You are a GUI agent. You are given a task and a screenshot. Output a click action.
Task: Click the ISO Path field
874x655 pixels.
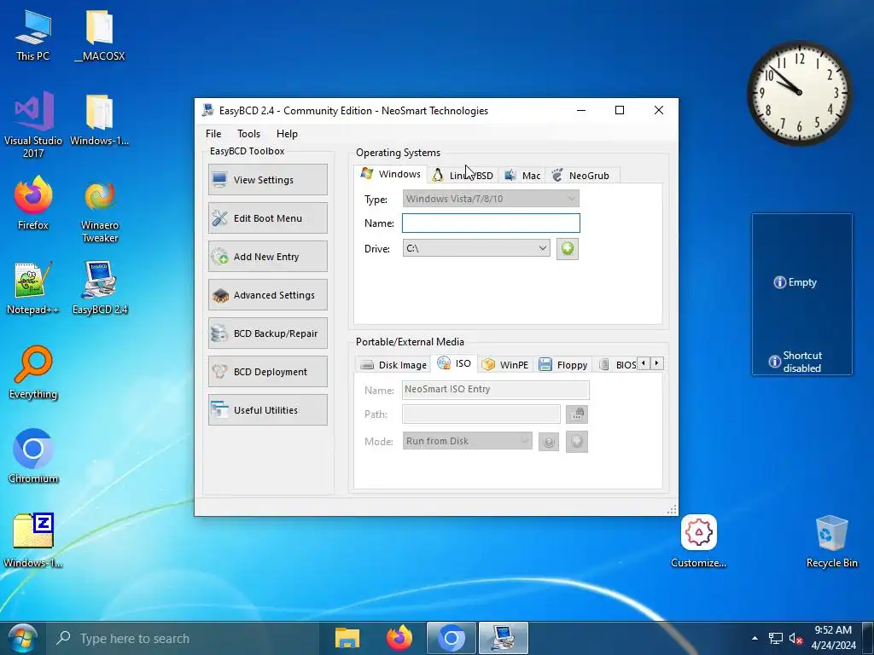pos(481,414)
